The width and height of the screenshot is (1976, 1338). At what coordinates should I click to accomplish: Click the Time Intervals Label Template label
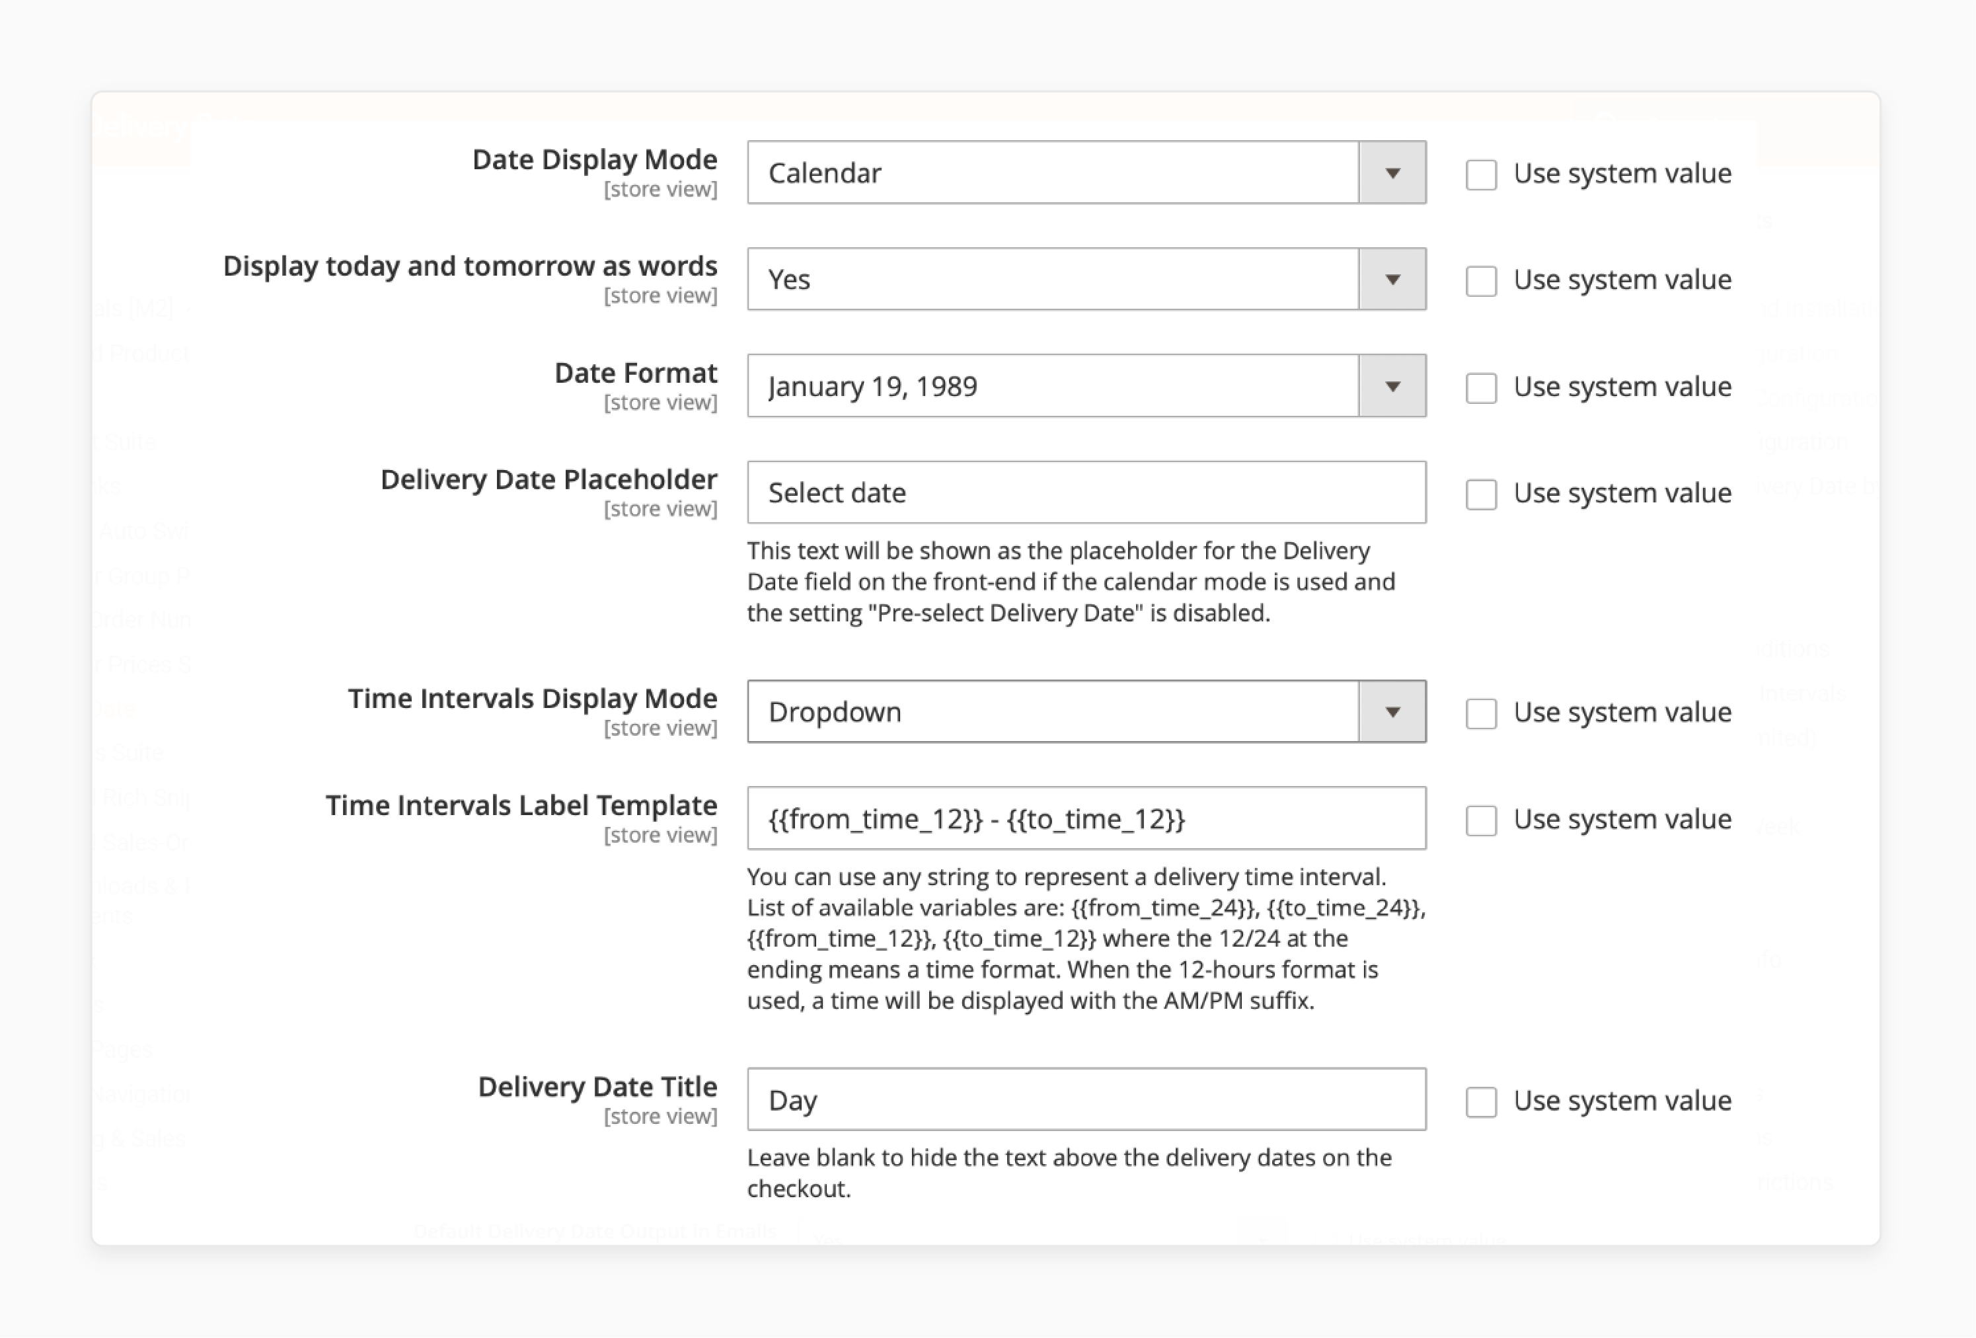521,806
